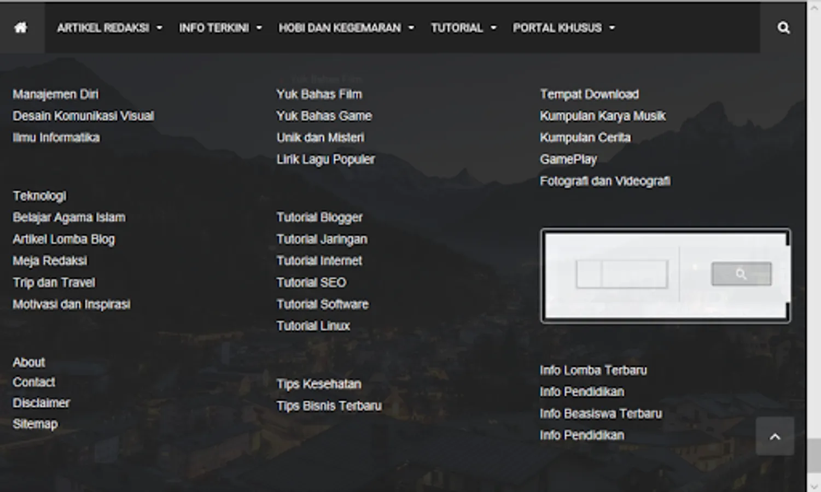
Task: Open Unik dan Misteri link
Action: tap(321, 138)
